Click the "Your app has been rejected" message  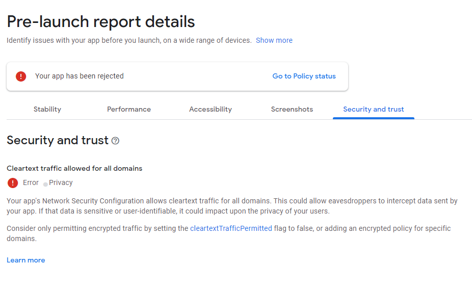click(80, 76)
